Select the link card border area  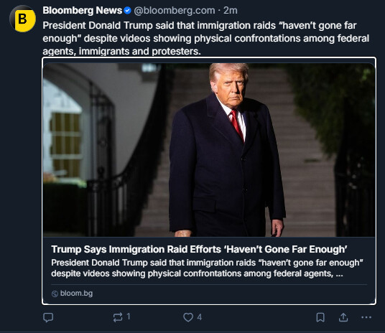click(x=209, y=181)
